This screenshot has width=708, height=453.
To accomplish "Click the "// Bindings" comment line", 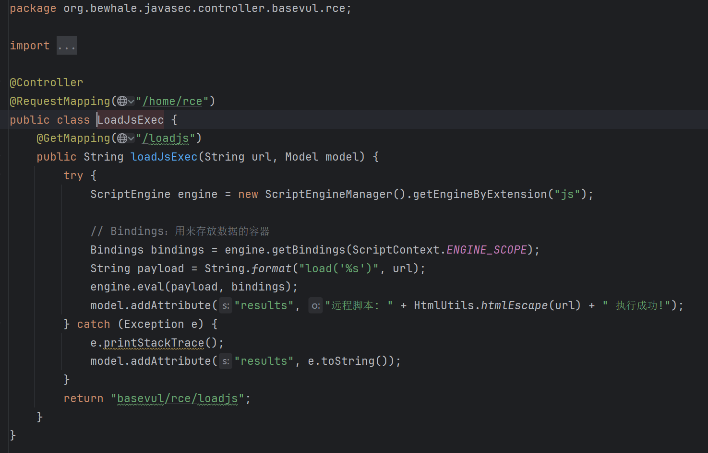I will click(x=180, y=231).
